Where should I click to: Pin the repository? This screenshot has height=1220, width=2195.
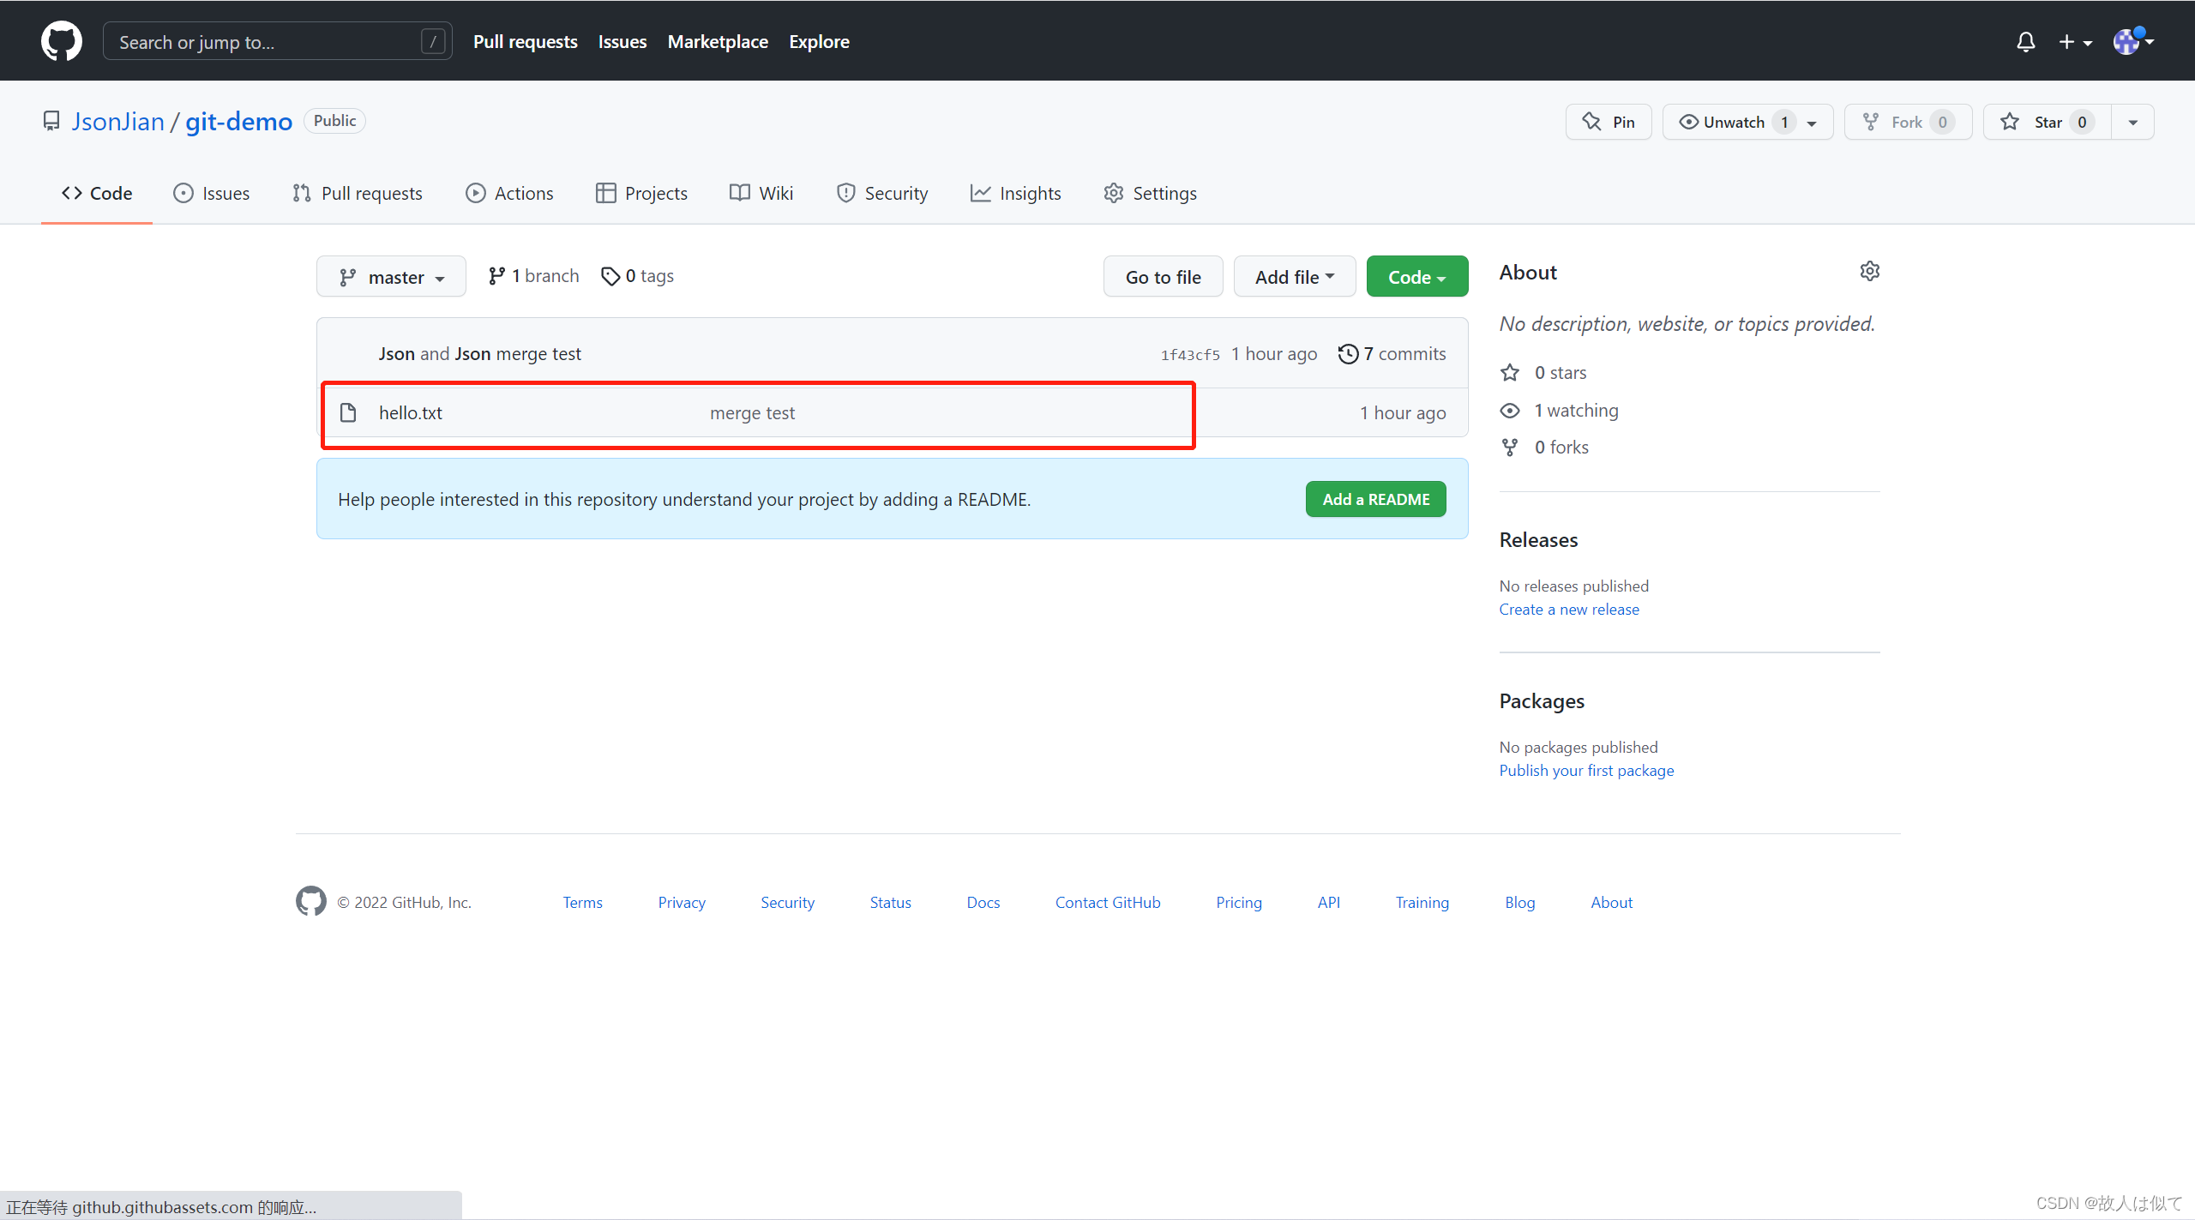click(x=1609, y=122)
